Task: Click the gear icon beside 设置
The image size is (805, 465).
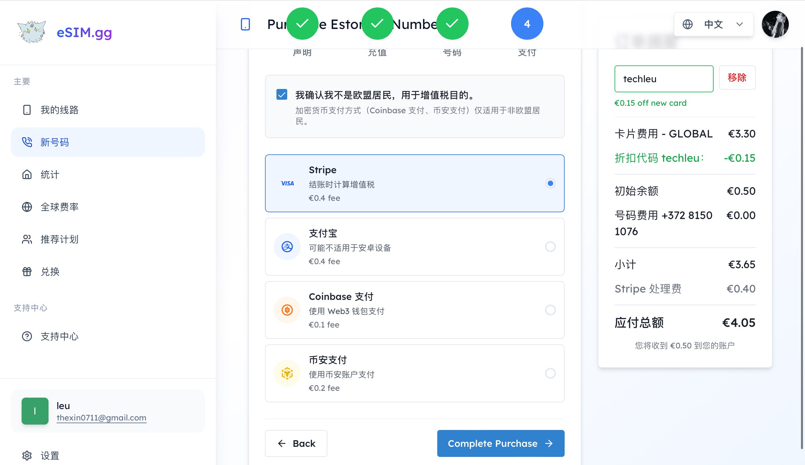Action: (27, 456)
